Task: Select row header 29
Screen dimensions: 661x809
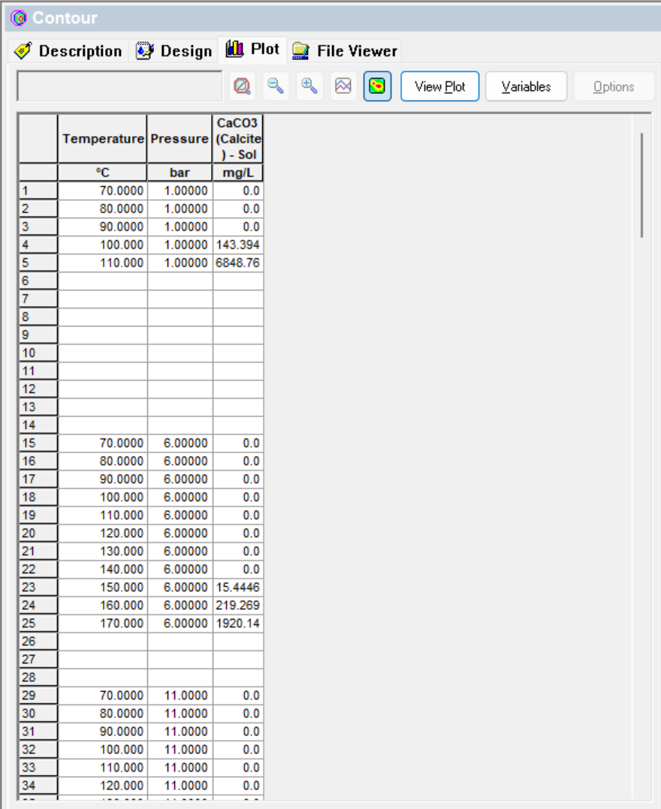Action: pyautogui.click(x=38, y=696)
